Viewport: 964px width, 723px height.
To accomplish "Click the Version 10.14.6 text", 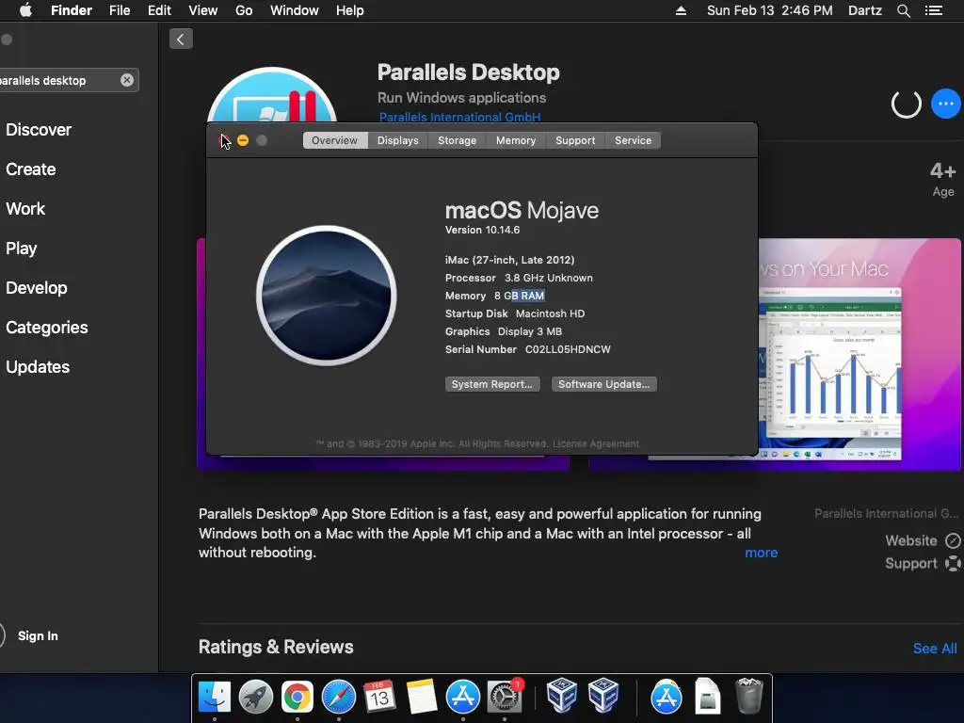I will point(483,230).
